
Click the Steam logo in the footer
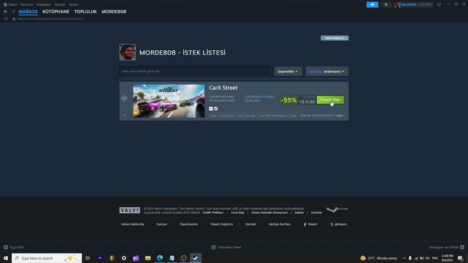coord(337,209)
